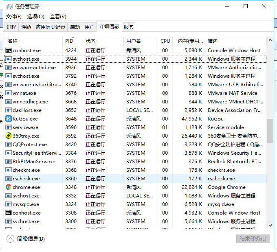Sort by the 名称 column header

[33, 41]
